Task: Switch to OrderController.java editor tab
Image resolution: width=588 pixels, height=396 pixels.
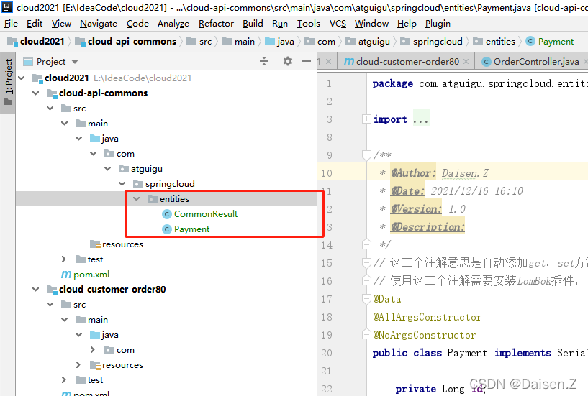Action: pyautogui.click(x=530, y=61)
